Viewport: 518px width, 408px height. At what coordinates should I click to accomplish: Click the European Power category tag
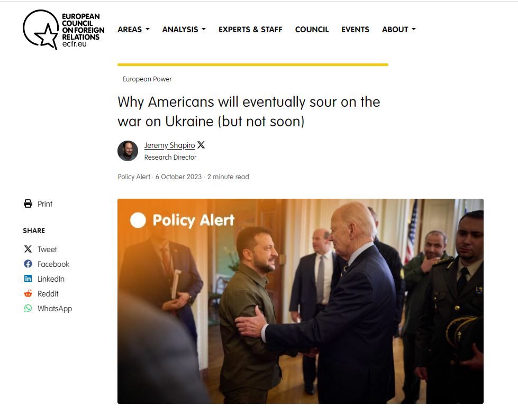[x=147, y=79]
